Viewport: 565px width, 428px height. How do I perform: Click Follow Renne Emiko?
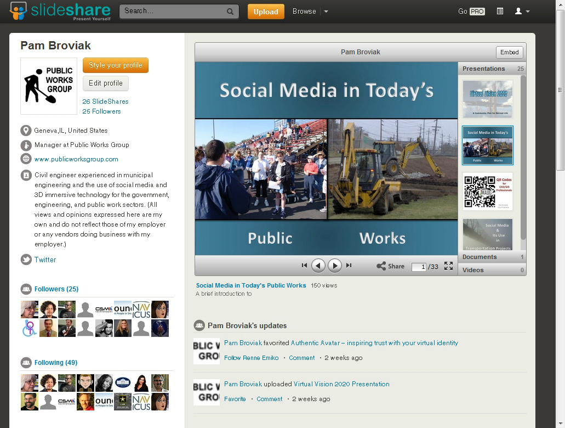click(x=251, y=358)
